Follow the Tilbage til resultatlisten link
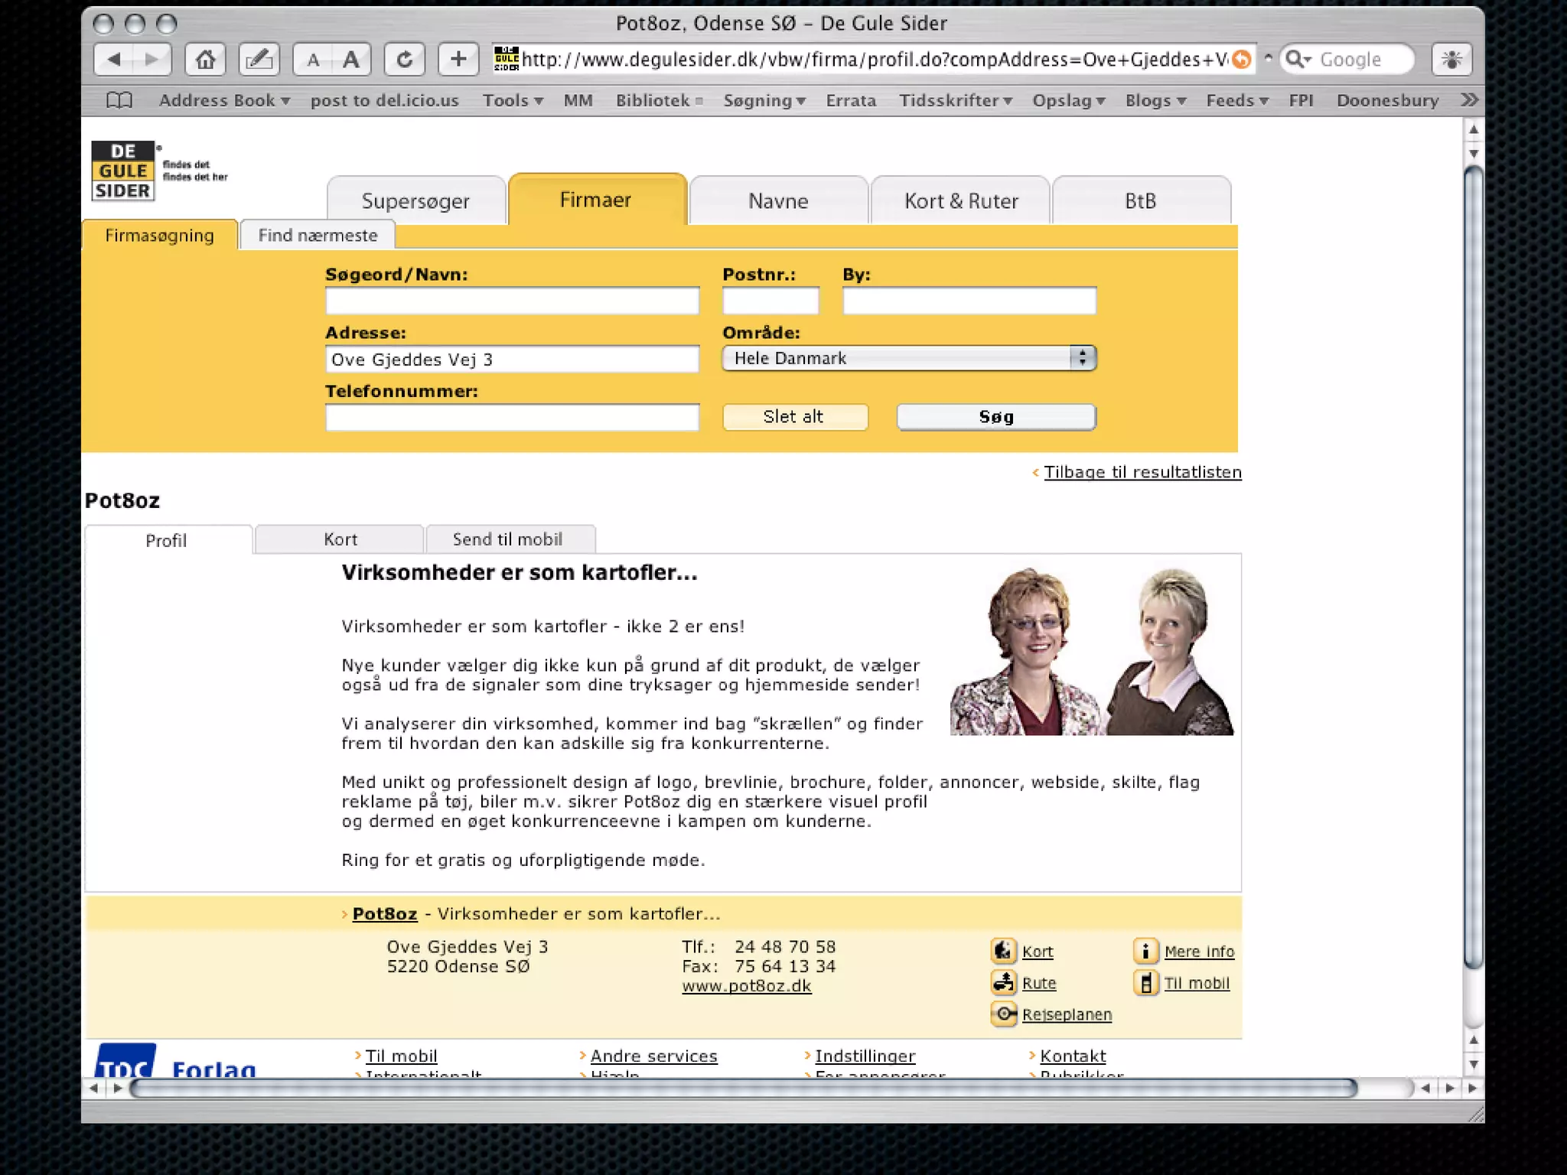Screen dimensions: 1567x1175 [x=1142, y=472]
